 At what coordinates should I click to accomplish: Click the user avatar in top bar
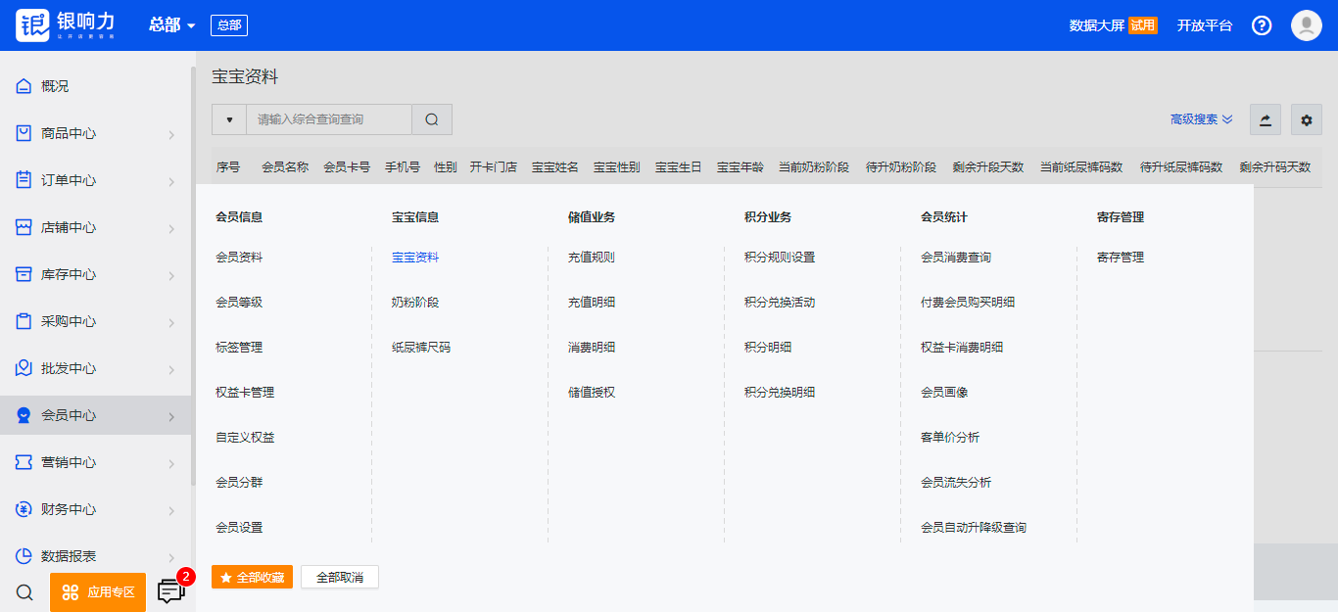(x=1306, y=25)
